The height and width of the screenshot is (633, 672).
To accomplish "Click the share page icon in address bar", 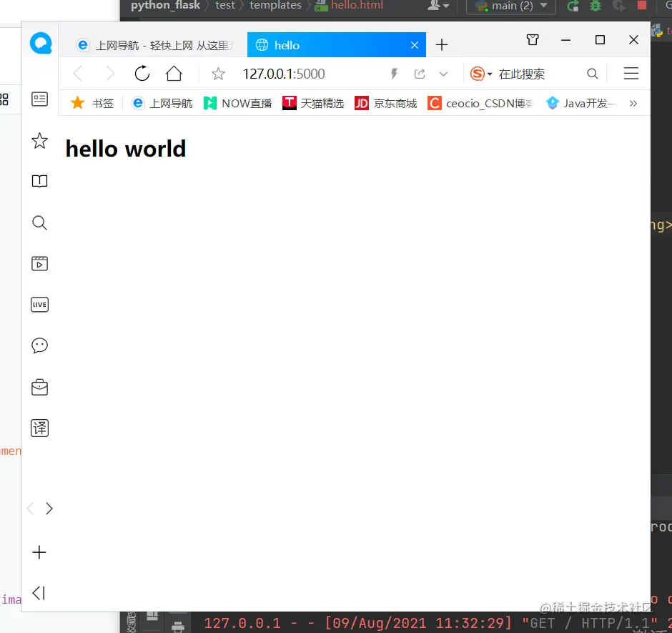I will (420, 74).
